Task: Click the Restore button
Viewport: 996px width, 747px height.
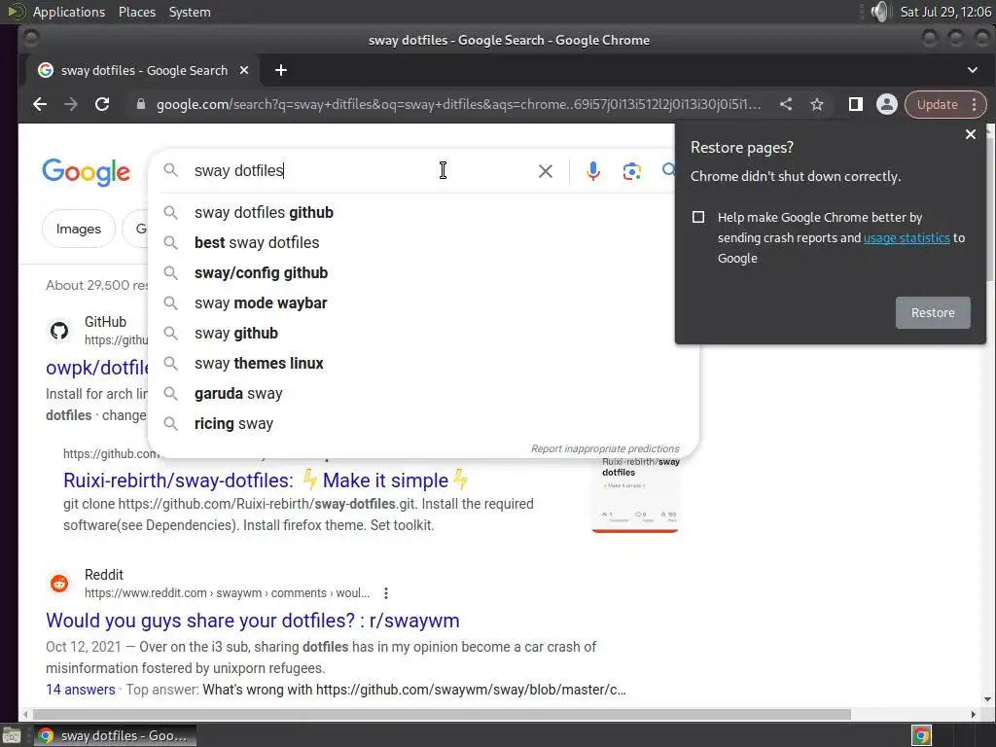Action: [x=933, y=312]
